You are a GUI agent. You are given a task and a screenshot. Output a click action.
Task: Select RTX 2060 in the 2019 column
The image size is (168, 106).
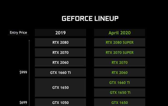pyautogui.click(x=60, y=62)
